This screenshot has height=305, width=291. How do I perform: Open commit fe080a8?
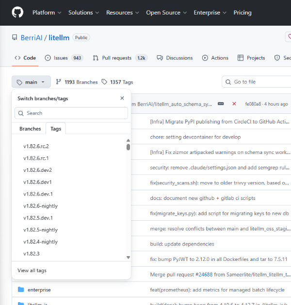tap(253, 104)
